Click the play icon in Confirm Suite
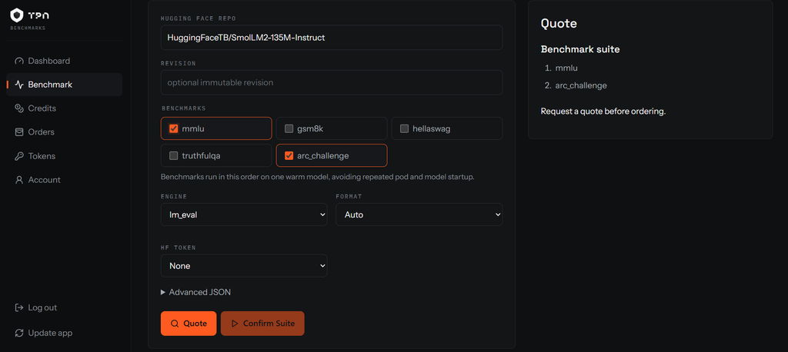The width and height of the screenshot is (788, 352). point(235,324)
